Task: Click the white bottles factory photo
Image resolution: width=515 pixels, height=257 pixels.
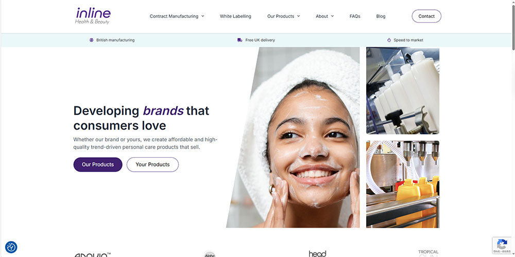Action: click(x=403, y=90)
